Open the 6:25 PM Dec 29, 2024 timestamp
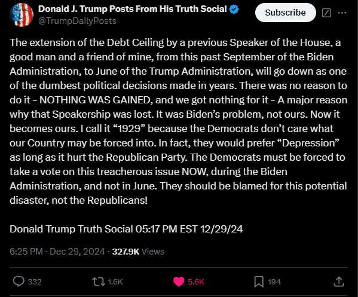 click(57, 252)
